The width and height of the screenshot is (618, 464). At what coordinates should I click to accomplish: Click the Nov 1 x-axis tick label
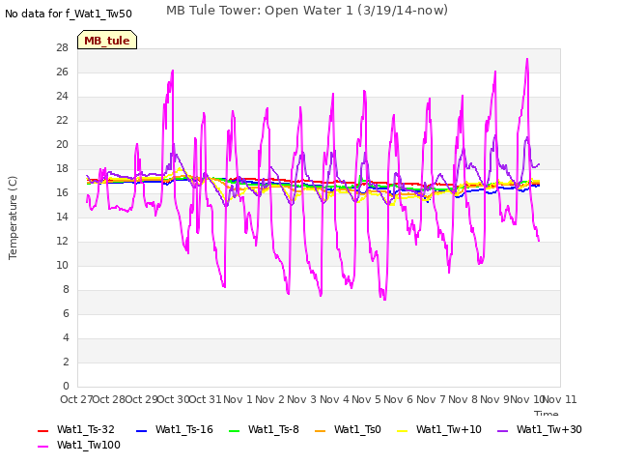click(x=238, y=399)
